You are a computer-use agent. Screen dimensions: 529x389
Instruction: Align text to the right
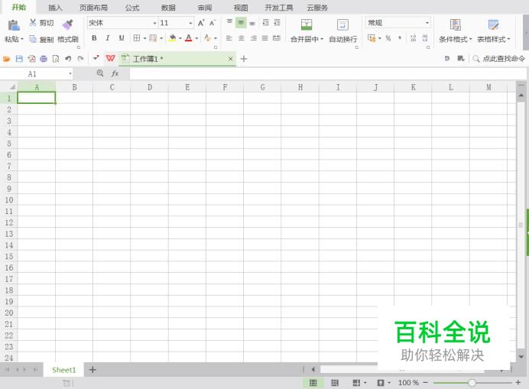coord(253,38)
